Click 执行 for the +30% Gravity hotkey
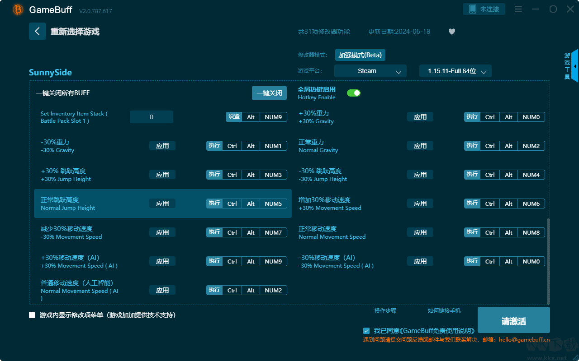The height and width of the screenshot is (361, 579). pyautogui.click(x=472, y=117)
